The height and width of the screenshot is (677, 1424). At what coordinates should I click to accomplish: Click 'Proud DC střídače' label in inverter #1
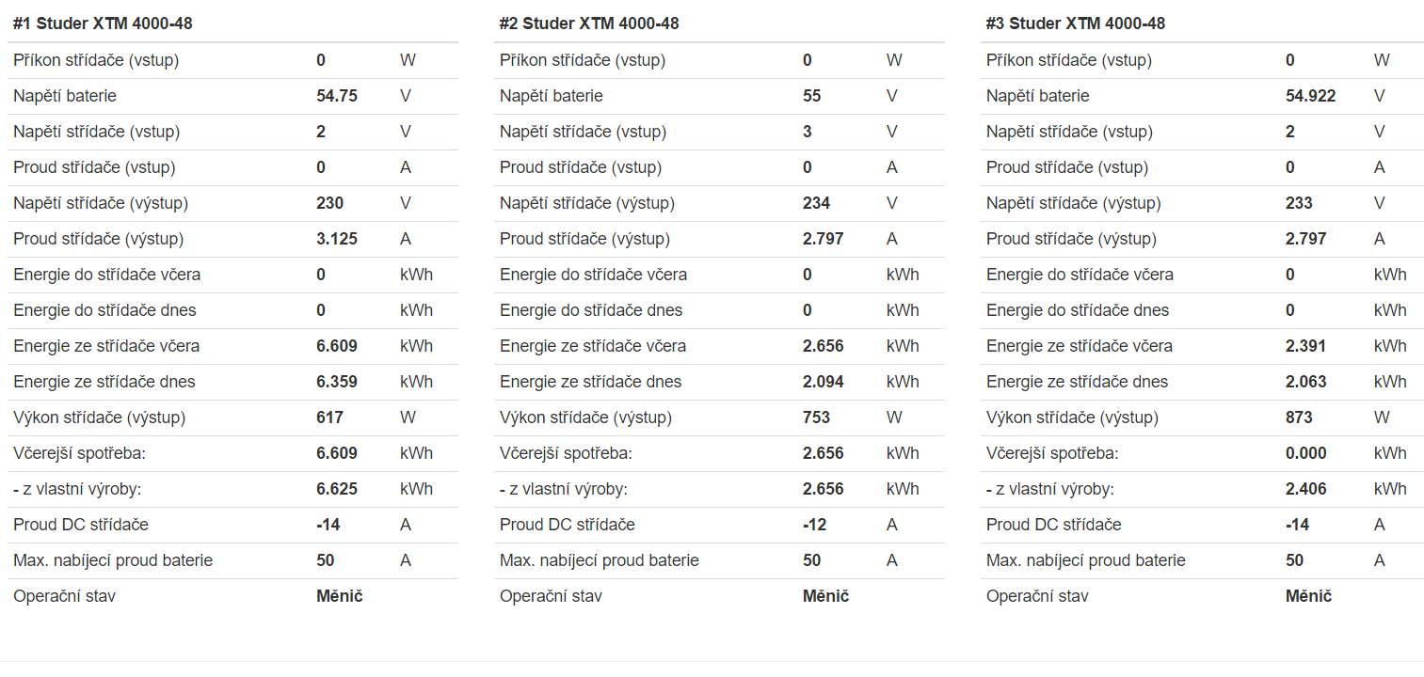pos(81,525)
